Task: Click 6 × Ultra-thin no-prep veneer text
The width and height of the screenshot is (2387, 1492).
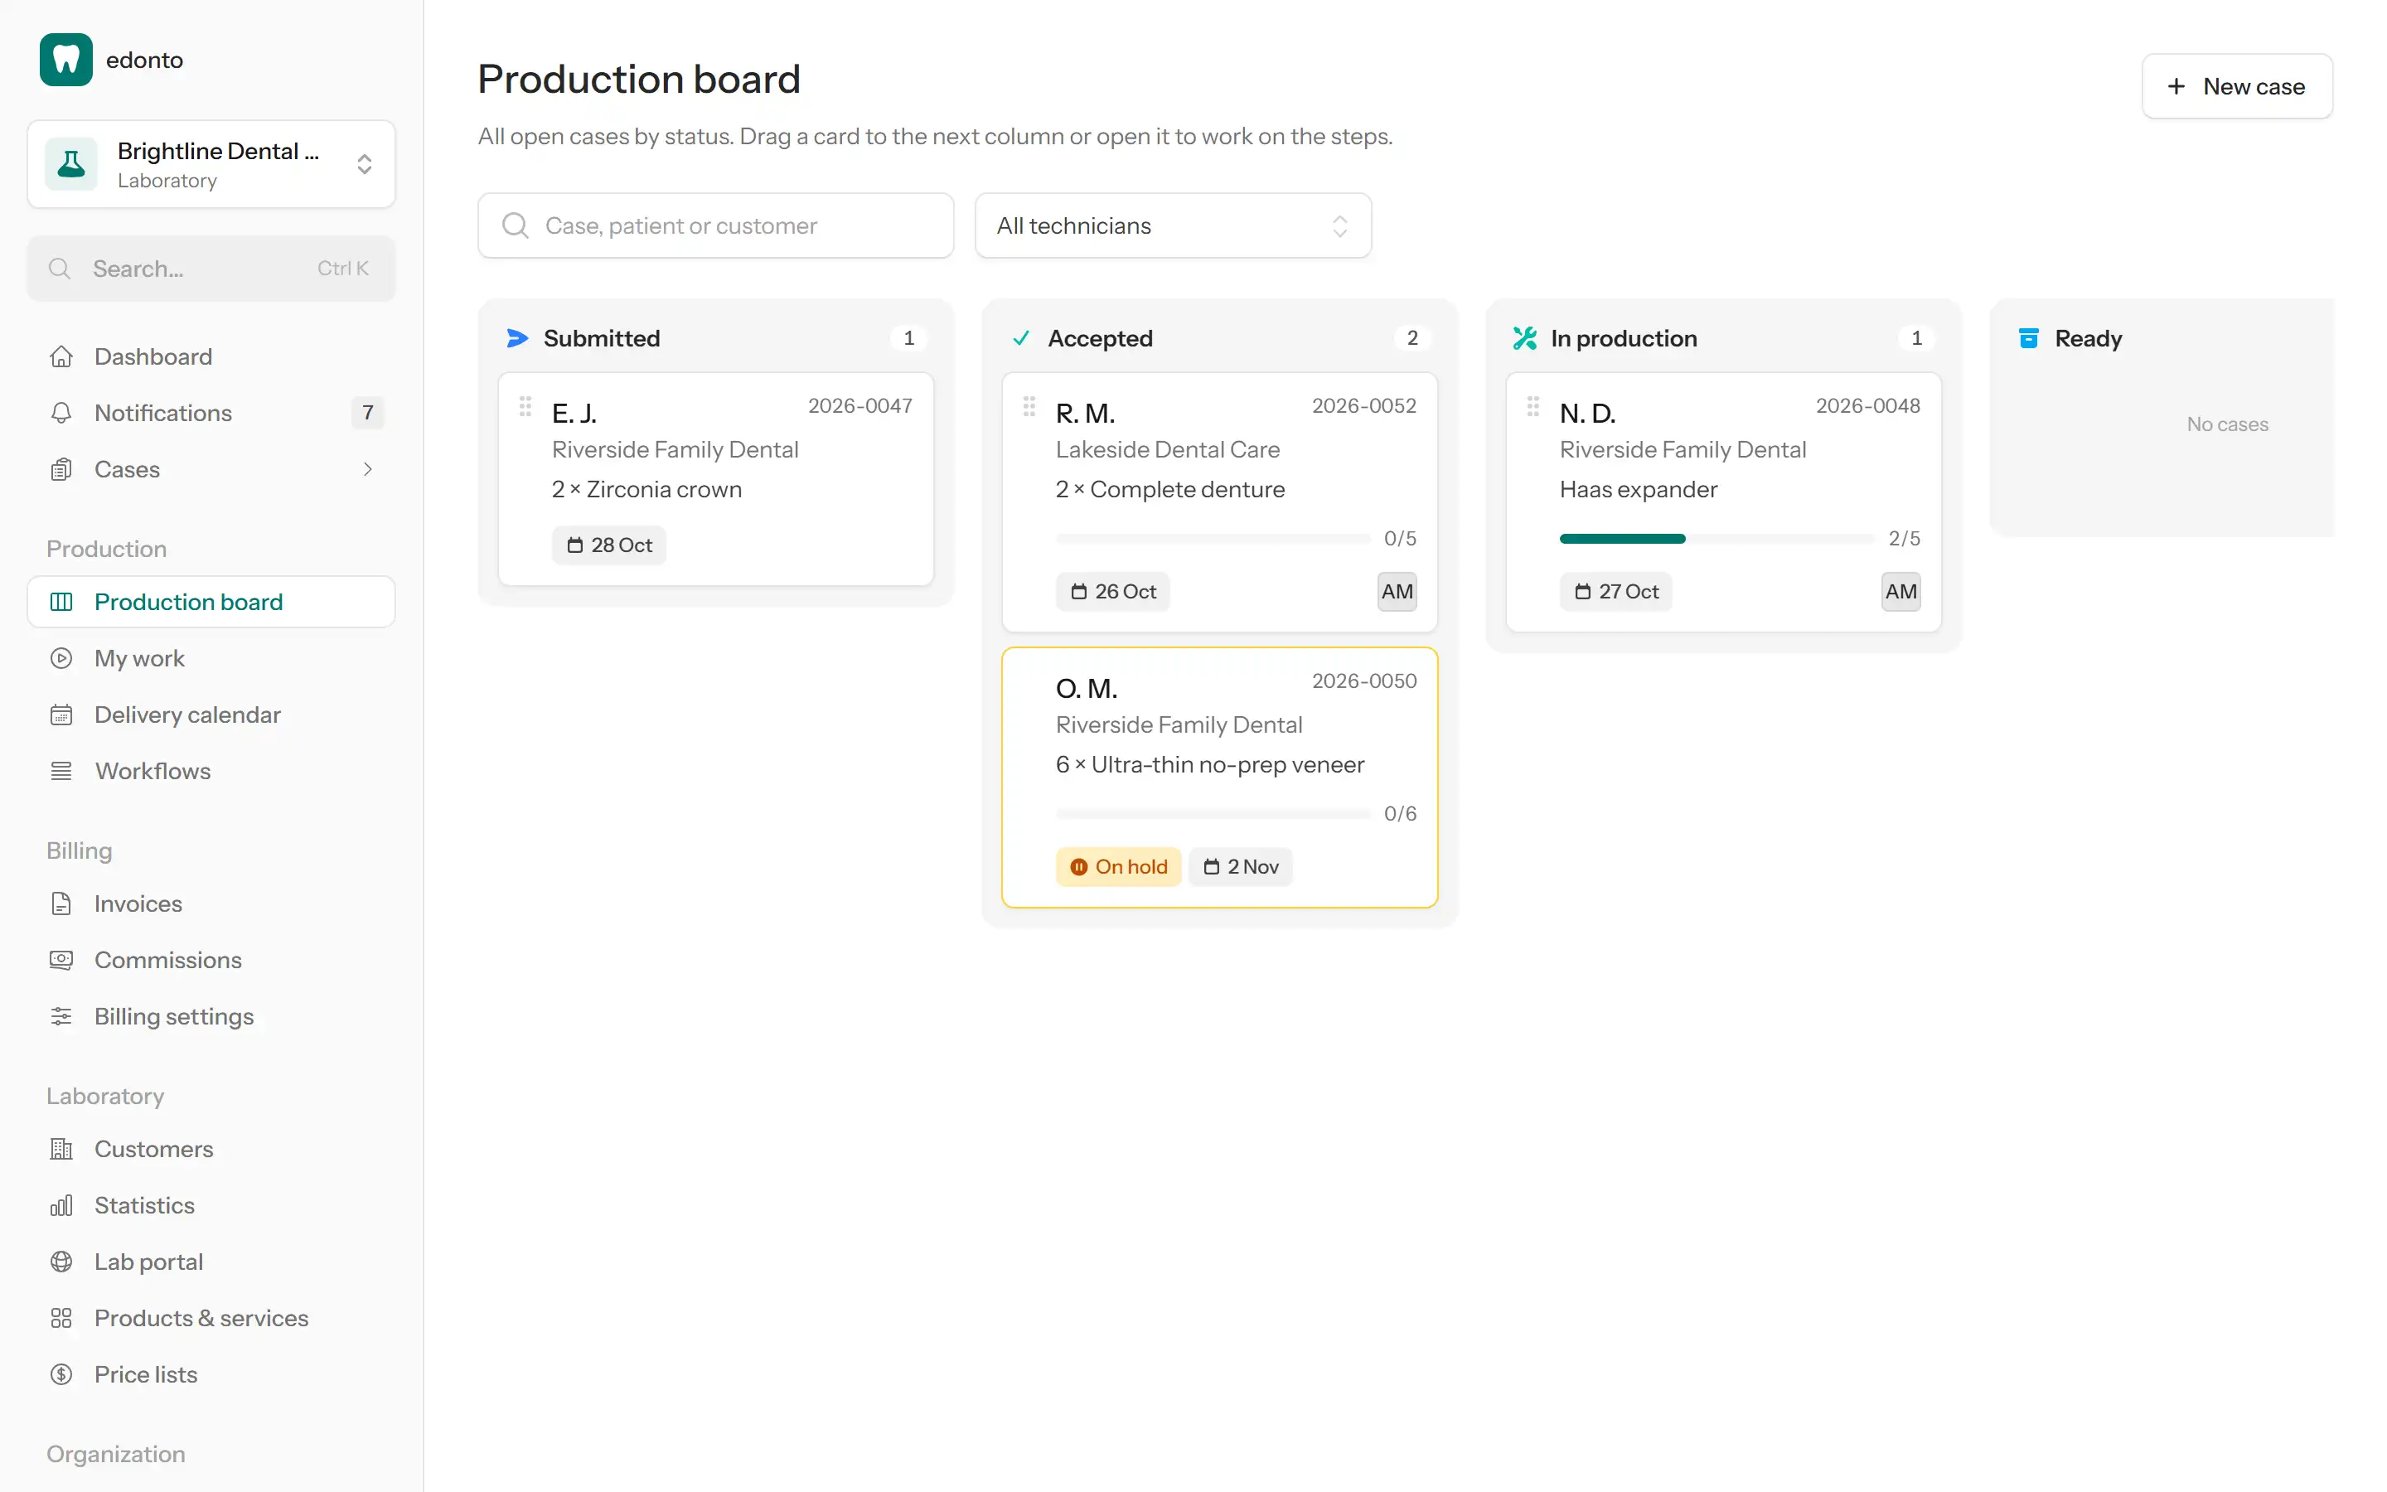Action: [x=1209, y=765]
